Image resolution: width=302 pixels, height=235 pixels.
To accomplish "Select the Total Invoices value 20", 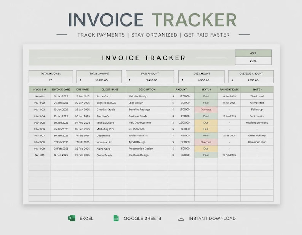I will tap(51, 80).
